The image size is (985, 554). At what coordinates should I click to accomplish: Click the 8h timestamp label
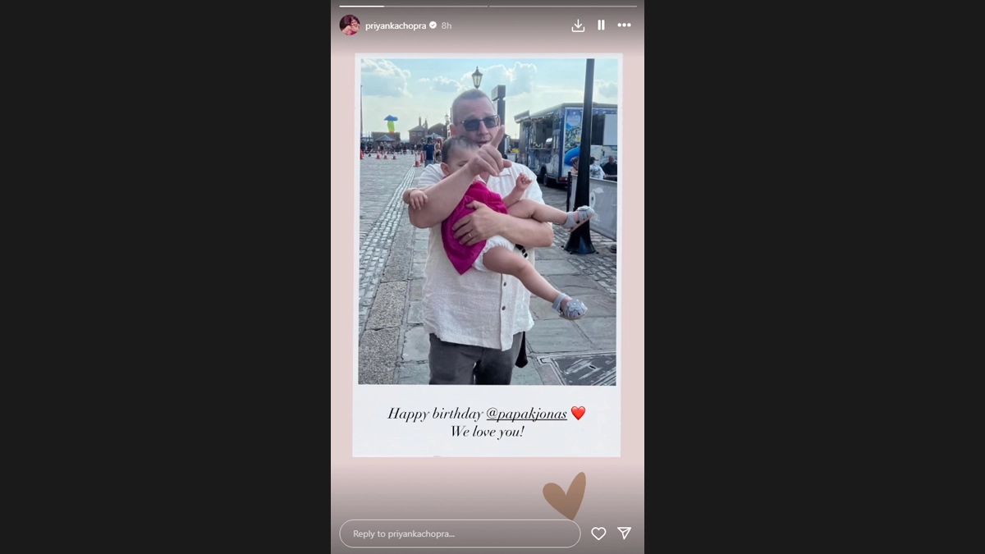[x=447, y=25]
